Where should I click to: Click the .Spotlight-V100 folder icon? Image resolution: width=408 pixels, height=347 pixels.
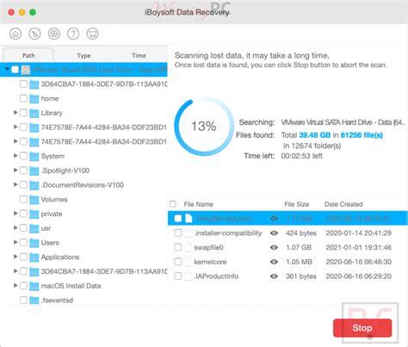point(34,170)
